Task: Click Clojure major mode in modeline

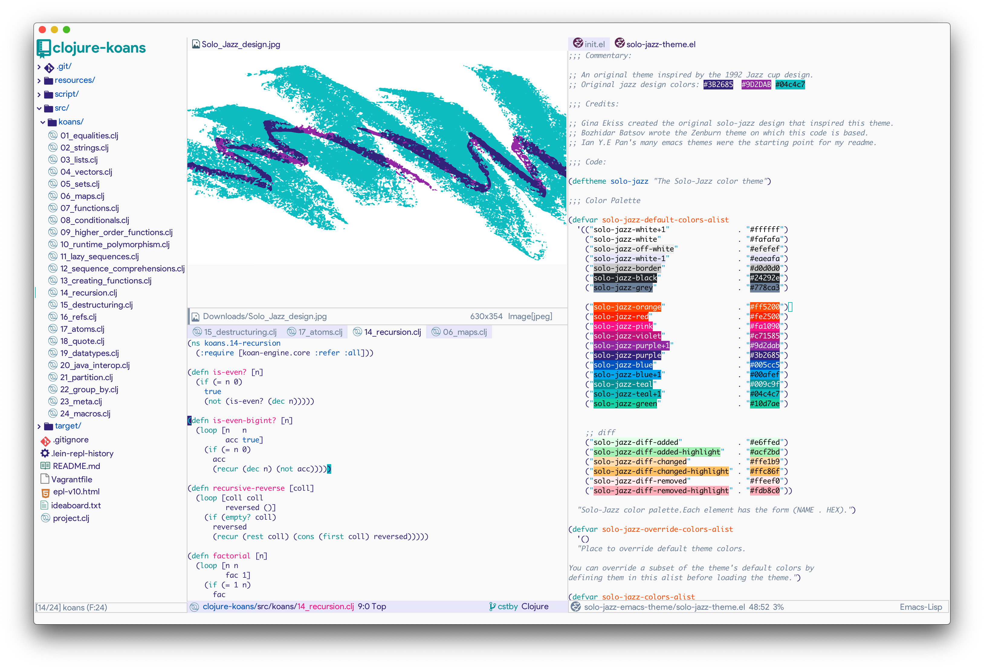Action: tap(535, 606)
